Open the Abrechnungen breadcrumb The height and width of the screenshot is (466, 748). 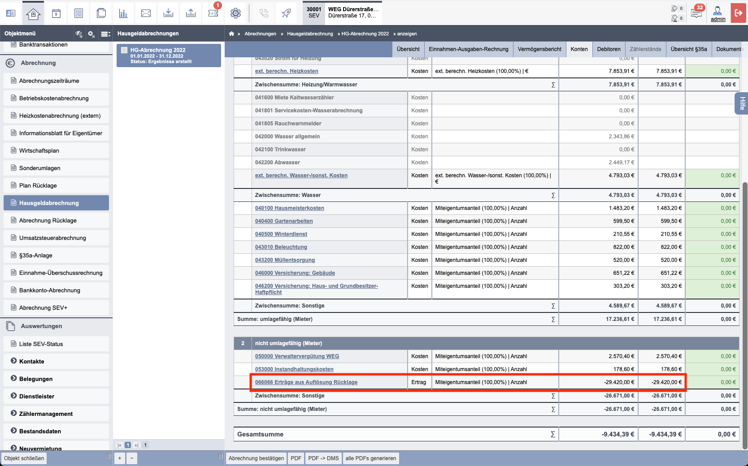pyautogui.click(x=260, y=34)
